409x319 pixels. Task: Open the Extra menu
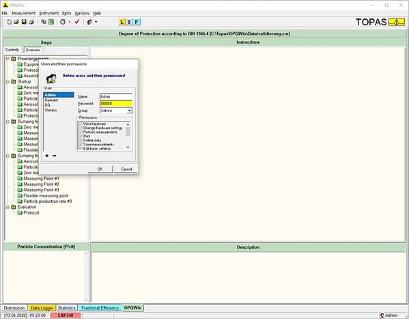click(66, 13)
